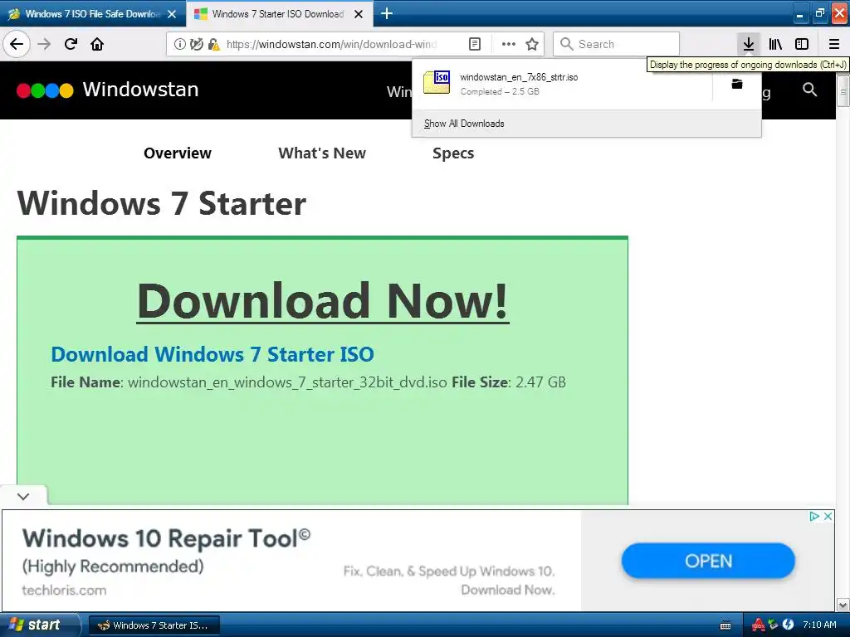Show site information icon in address bar
The height and width of the screenshot is (637, 850).
tap(179, 44)
